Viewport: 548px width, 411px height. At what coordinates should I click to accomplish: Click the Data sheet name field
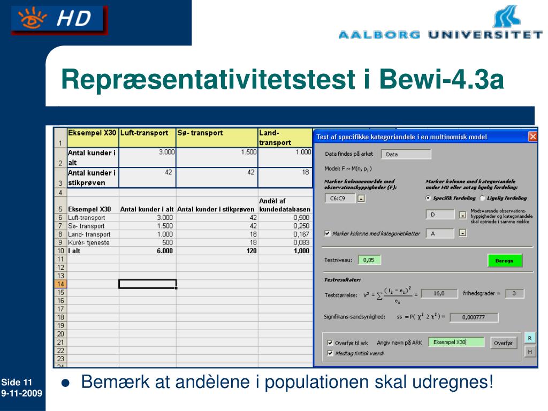[x=406, y=154]
